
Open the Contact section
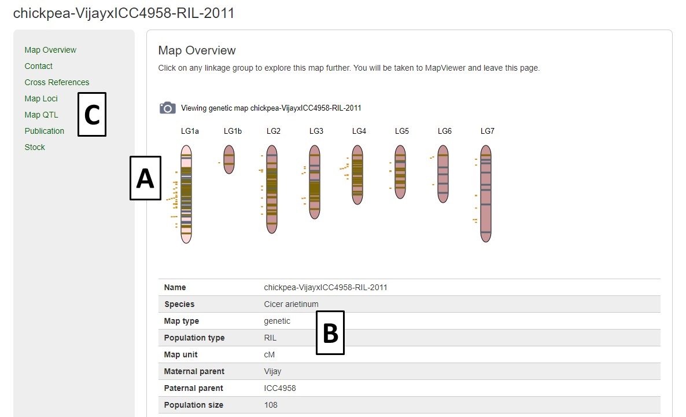[x=39, y=66]
